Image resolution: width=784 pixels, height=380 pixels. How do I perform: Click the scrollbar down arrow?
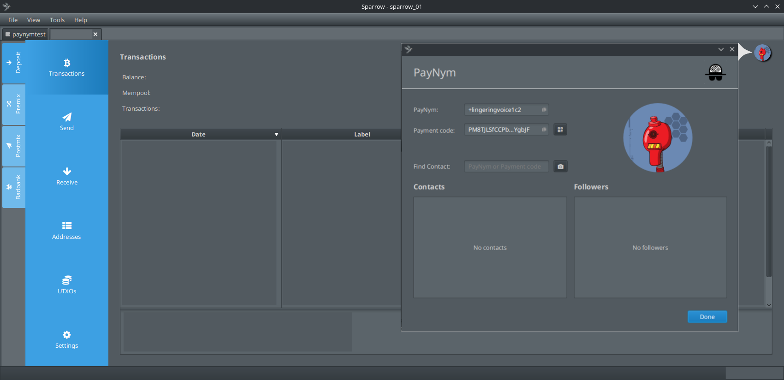769,305
